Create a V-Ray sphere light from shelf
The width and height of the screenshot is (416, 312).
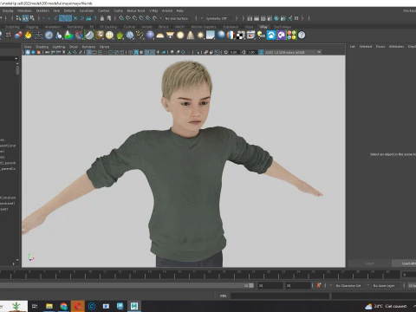click(180, 36)
